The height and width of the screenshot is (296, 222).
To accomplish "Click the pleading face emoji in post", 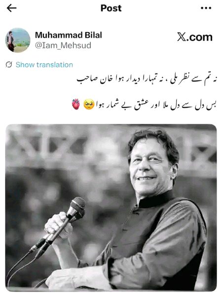I will tap(89, 104).
